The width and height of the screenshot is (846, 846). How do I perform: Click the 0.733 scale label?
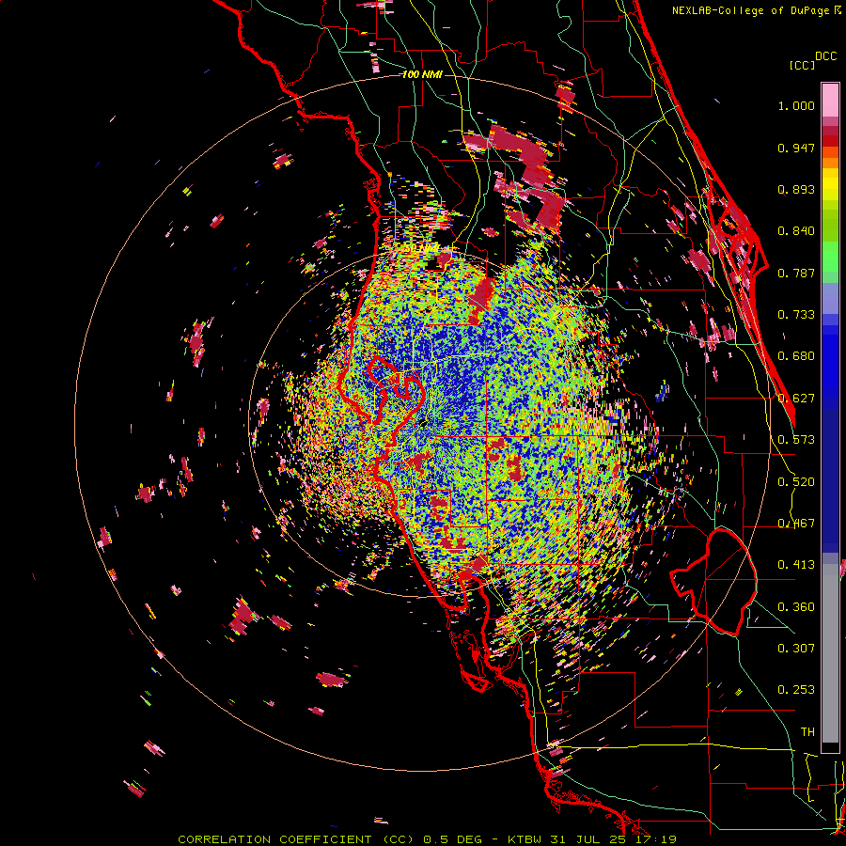point(796,315)
